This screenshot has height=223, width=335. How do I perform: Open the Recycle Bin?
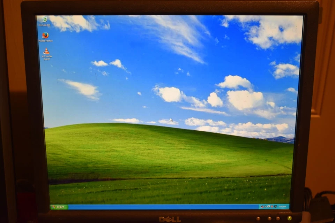45,20
